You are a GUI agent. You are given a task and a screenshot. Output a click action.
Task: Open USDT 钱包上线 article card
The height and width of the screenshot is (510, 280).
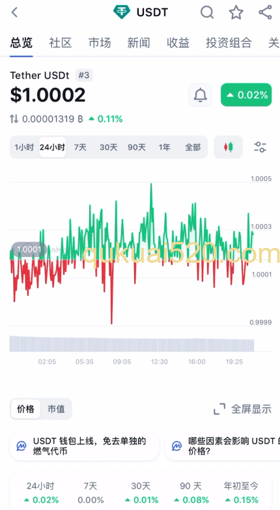click(85, 446)
